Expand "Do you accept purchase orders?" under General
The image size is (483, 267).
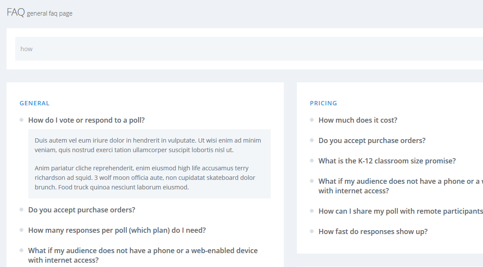click(x=82, y=210)
